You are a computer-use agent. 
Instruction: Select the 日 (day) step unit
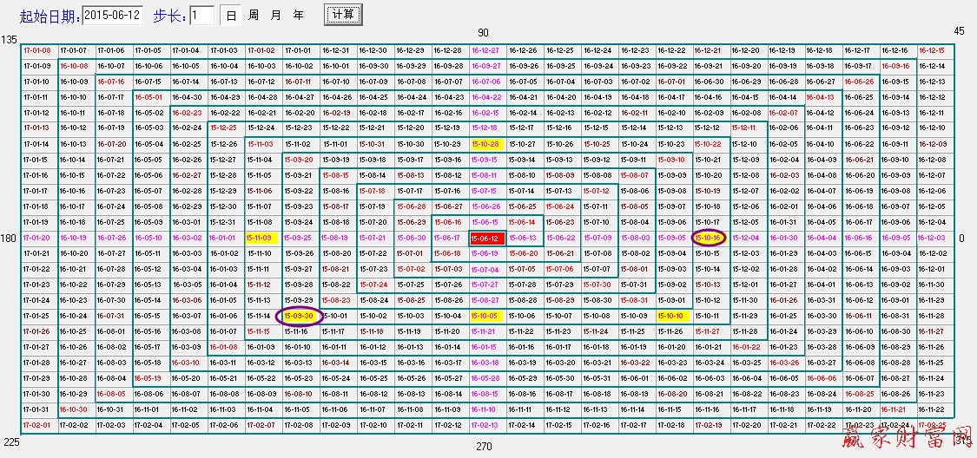point(230,16)
